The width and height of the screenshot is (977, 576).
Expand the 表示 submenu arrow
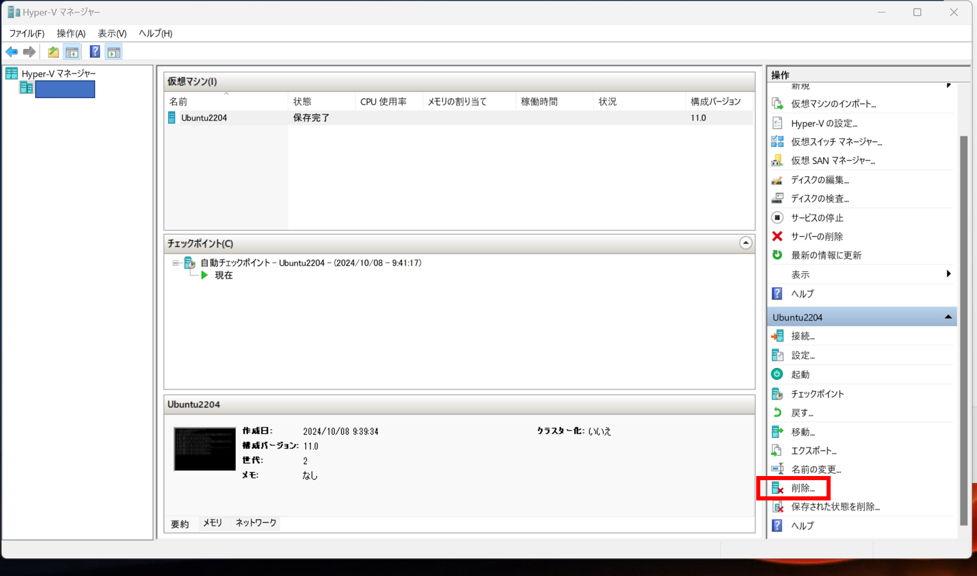[x=948, y=274]
